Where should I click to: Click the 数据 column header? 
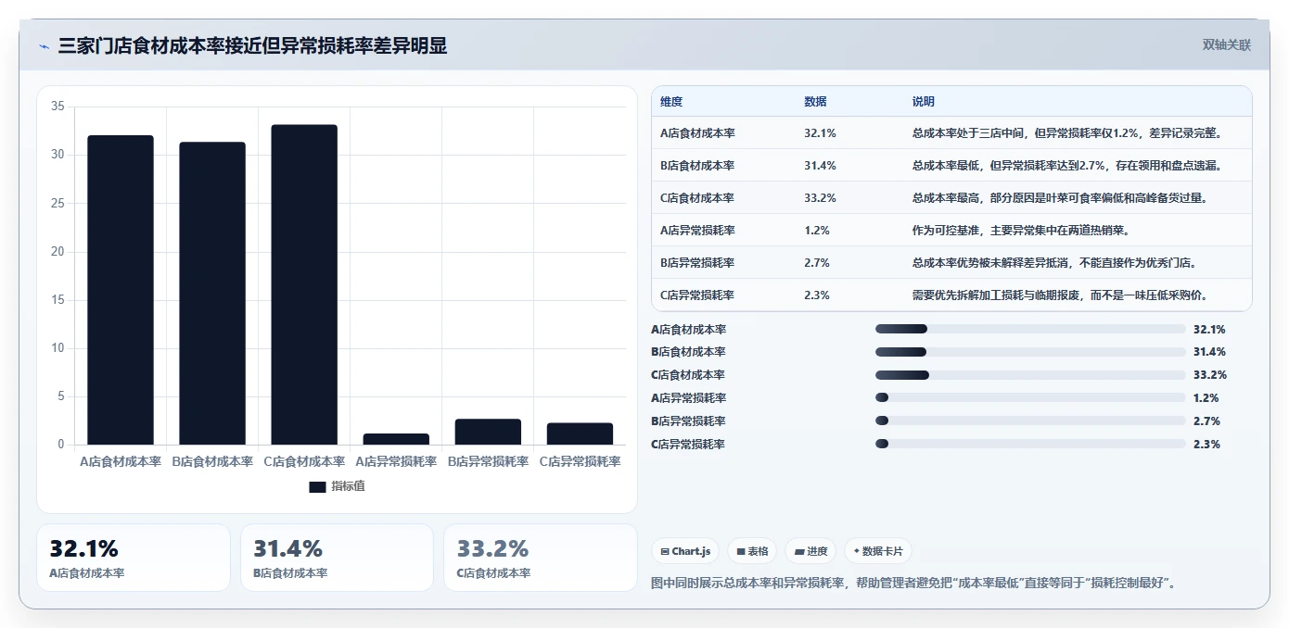(x=815, y=102)
